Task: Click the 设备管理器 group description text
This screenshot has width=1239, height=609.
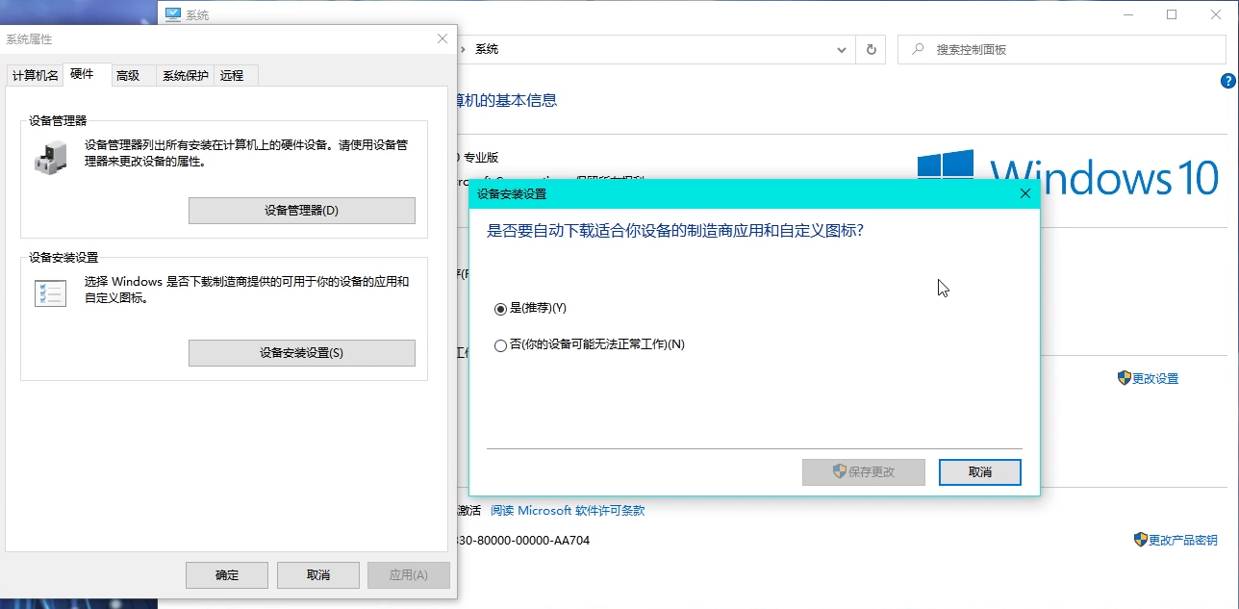Action: pos(246,154)
